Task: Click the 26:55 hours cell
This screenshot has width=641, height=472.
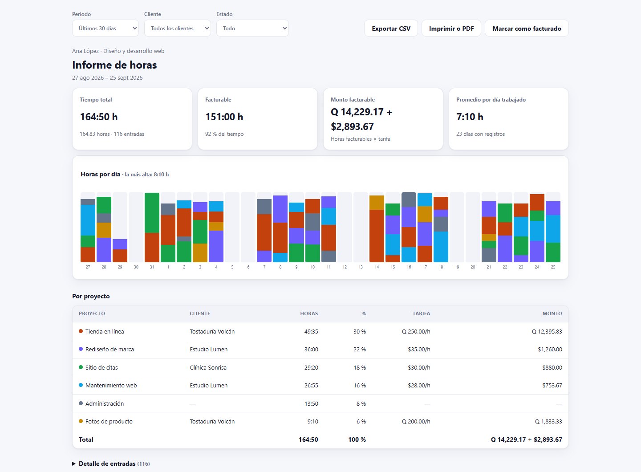Action: pos(311,386)
